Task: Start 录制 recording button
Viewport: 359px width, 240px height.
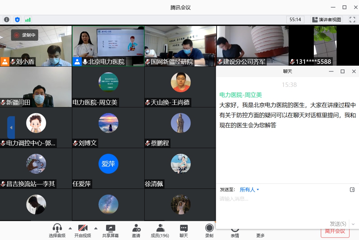Action: [209, 231]
